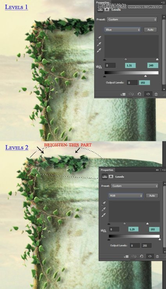Click output levels field showing 193
166x289 pixels.
144,82
